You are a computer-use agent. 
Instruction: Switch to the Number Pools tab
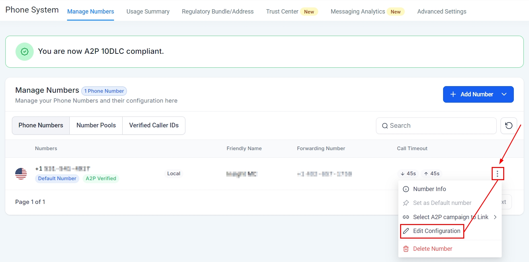(x=96, y=125)
